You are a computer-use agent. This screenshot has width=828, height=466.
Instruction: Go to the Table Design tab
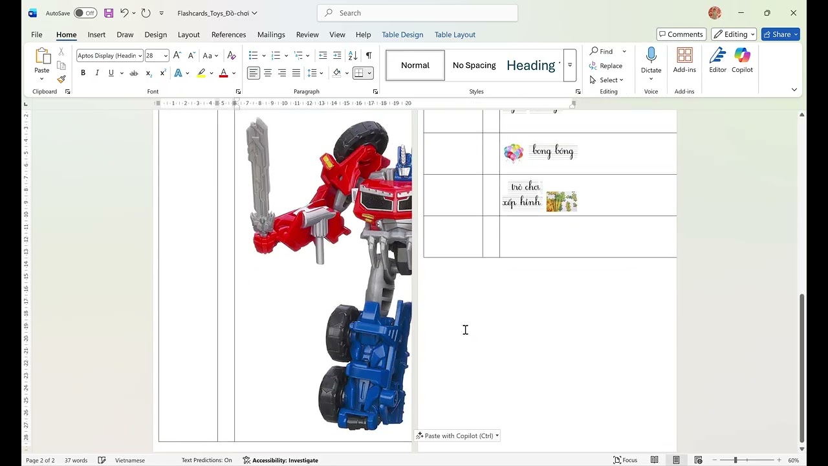tap(402, 34)
